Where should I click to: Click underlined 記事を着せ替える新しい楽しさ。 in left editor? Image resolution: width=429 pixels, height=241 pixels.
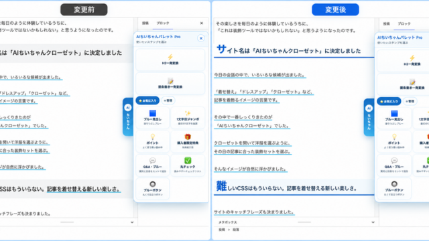[x=84, y=189]
